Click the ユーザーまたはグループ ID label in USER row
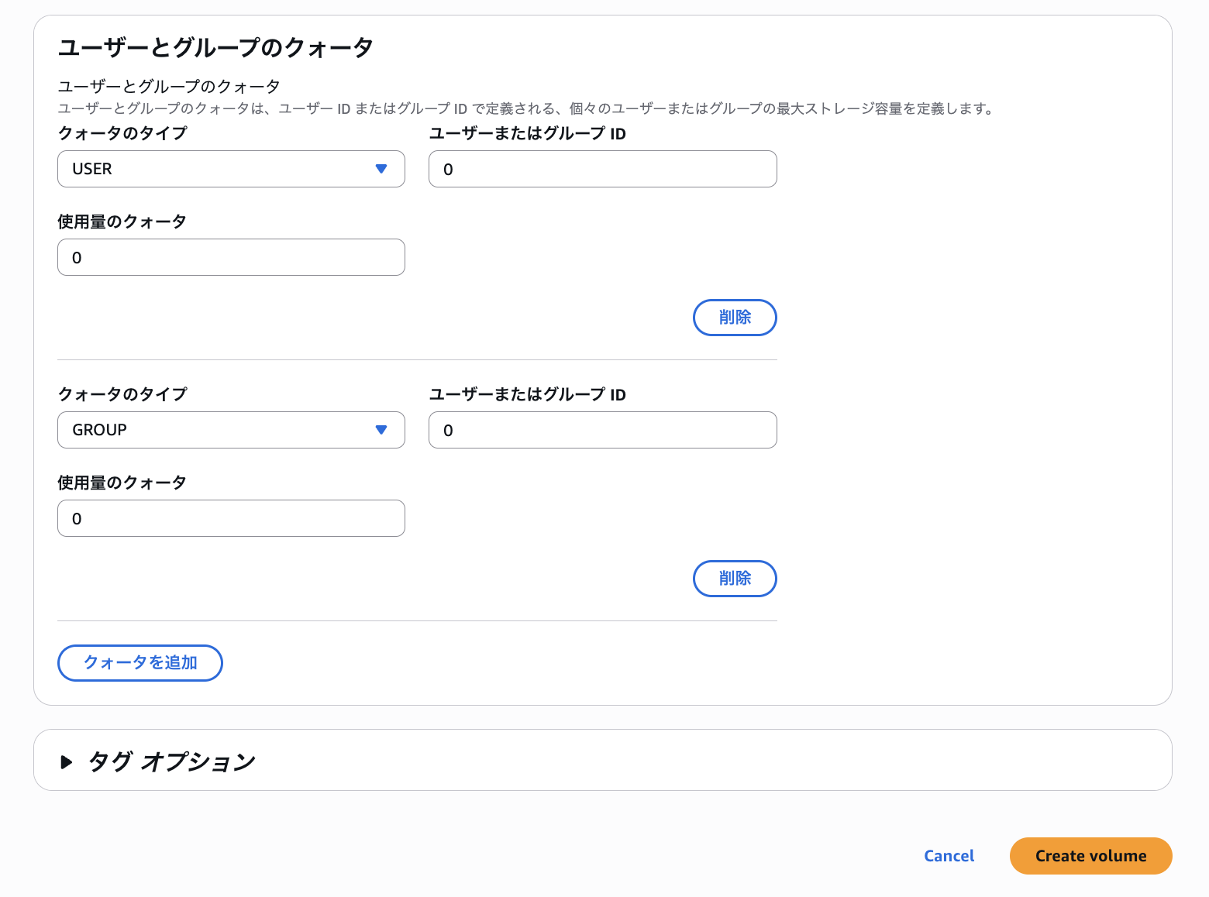 (527, 133)
